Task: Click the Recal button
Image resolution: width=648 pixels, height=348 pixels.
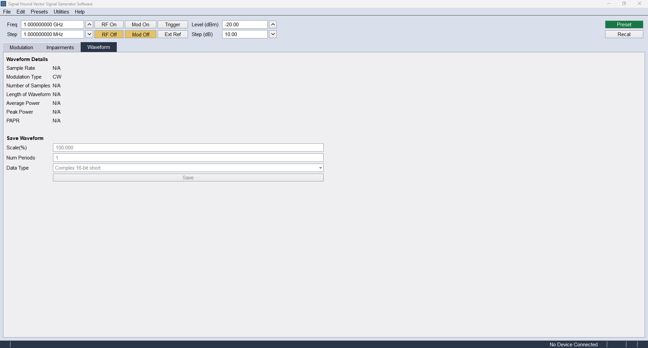Action: click(x=624, y=34)
